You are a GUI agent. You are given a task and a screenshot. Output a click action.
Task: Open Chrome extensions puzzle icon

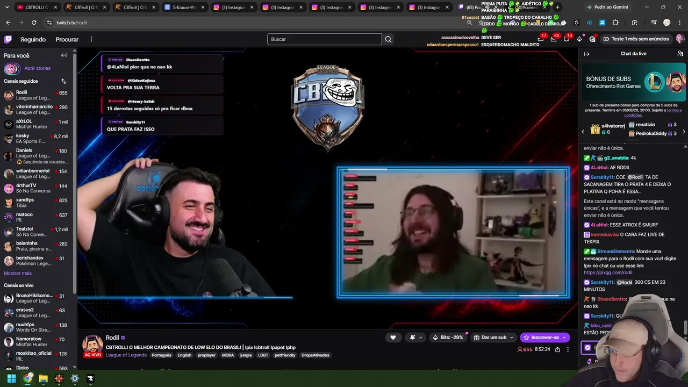click(x=615, y=23)
